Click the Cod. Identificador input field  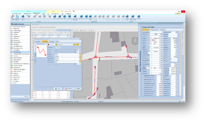pyautogui.click(x=156, y=32)
